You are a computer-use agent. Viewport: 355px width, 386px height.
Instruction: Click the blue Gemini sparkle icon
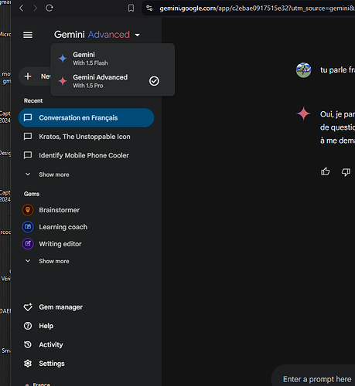click(63, 59)
